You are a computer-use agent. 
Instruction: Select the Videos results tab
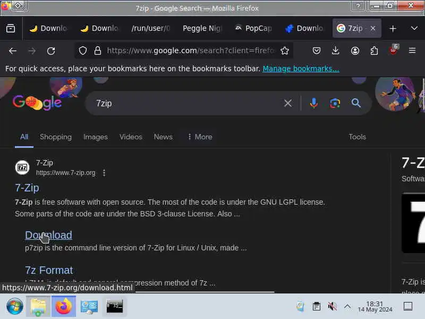[x=131, y=137]
